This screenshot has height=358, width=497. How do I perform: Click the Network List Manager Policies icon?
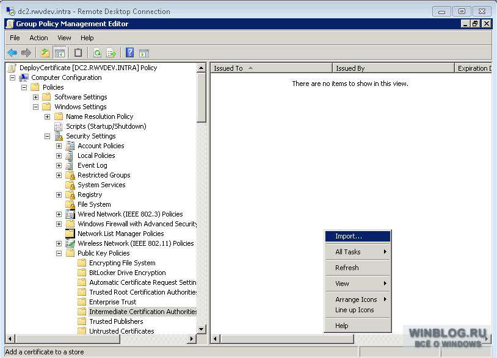click(70, 234)
